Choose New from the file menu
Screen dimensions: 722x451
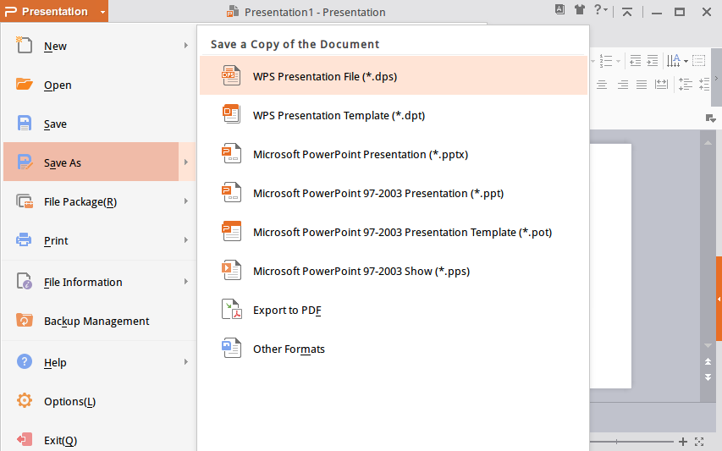click(x=99, y=46)
